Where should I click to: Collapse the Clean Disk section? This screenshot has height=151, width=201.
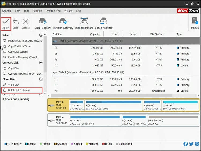click(x=41, y=79)
